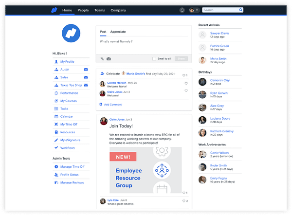Viewport: 292px width, 216px height.
Task: Enable the Email to all checkbox
Action: point(154,58)
